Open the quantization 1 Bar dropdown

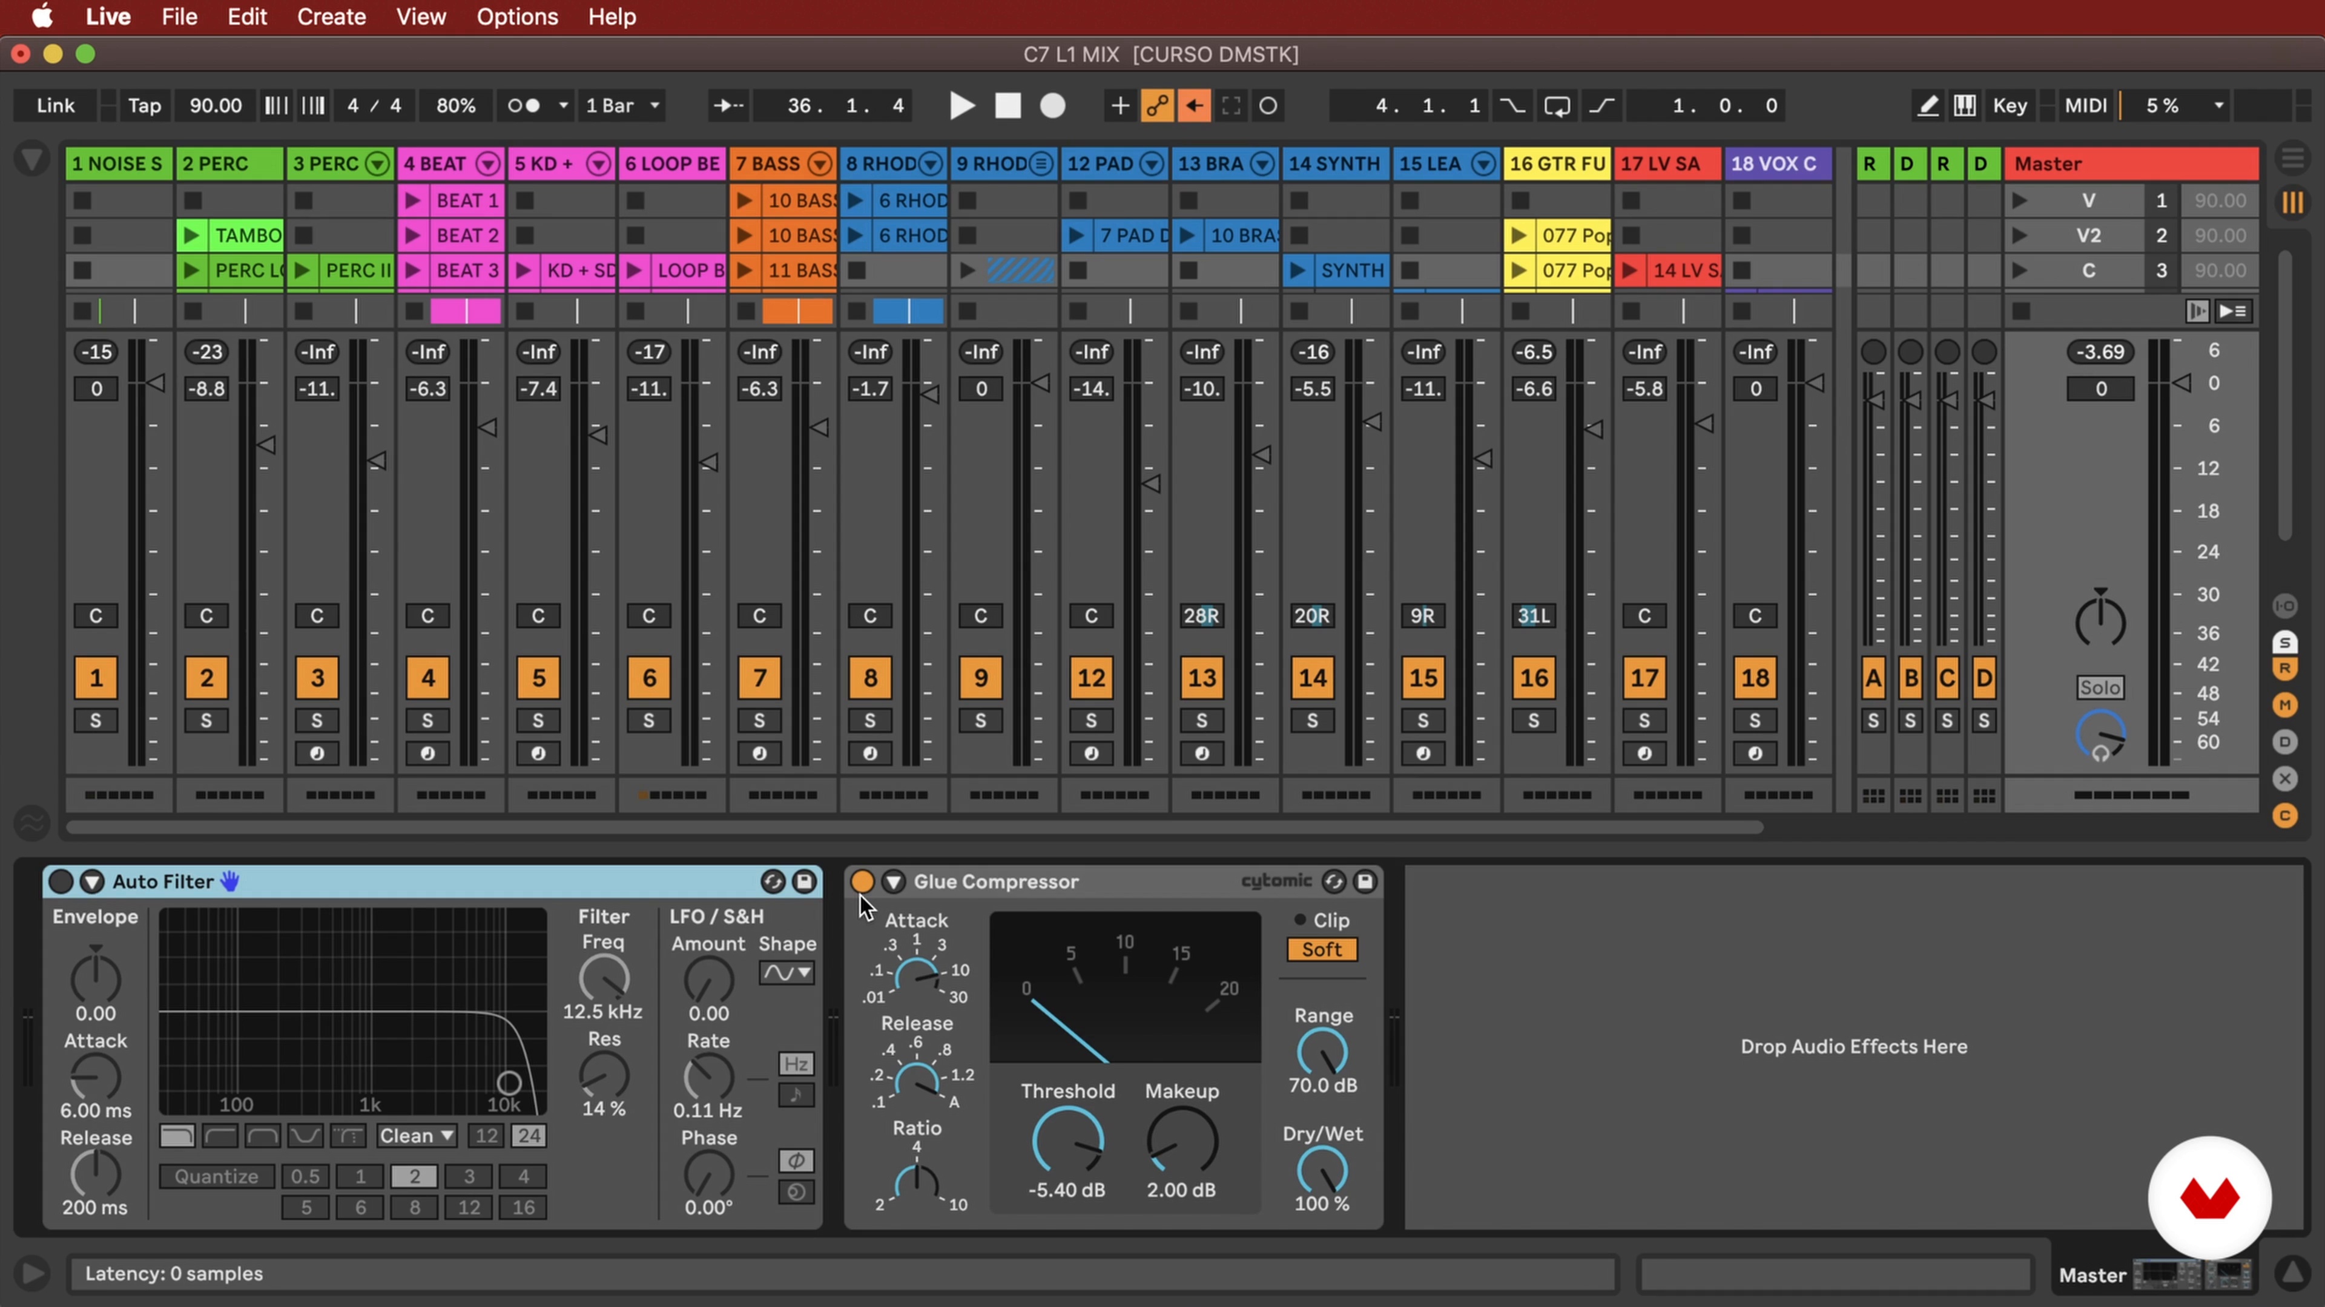tap(623, 105)
